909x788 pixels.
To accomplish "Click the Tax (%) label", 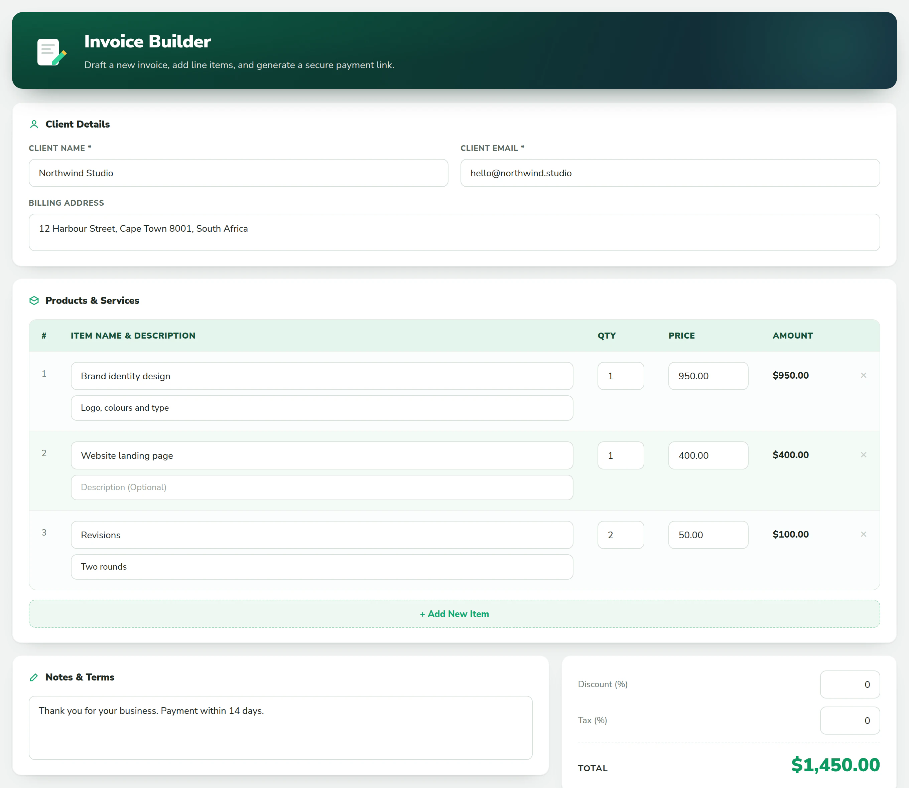I will 593,720.
